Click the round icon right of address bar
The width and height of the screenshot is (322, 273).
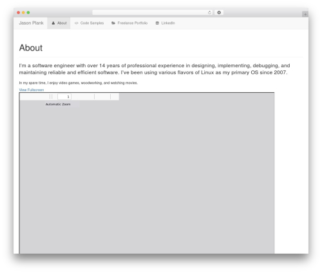pos(219,12)
